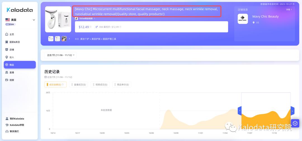The height and width of the screenshot is (141, 302).
Task: Click the US location pin icon
Action: point(254,23)
